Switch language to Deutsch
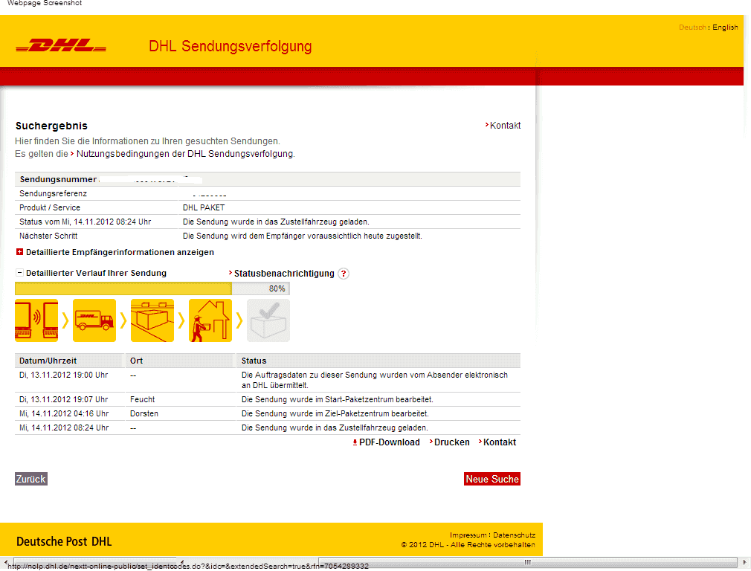 [692, 28]
